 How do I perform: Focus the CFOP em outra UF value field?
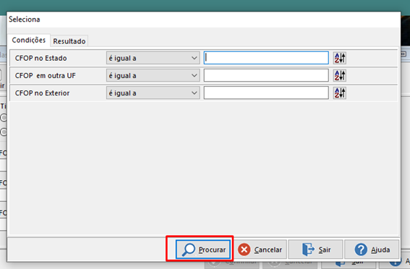(x=266, y=75)
